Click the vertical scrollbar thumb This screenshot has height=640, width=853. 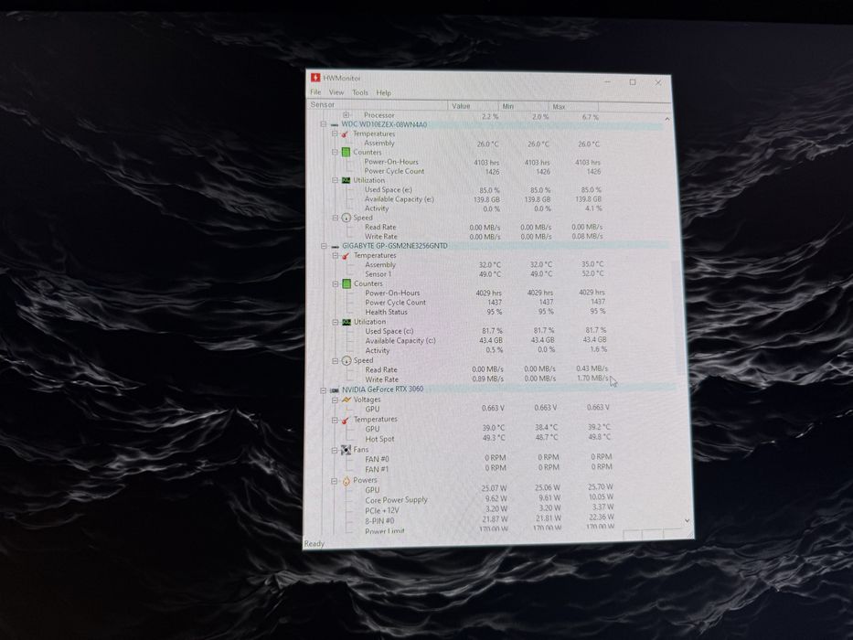click(679, 317)
